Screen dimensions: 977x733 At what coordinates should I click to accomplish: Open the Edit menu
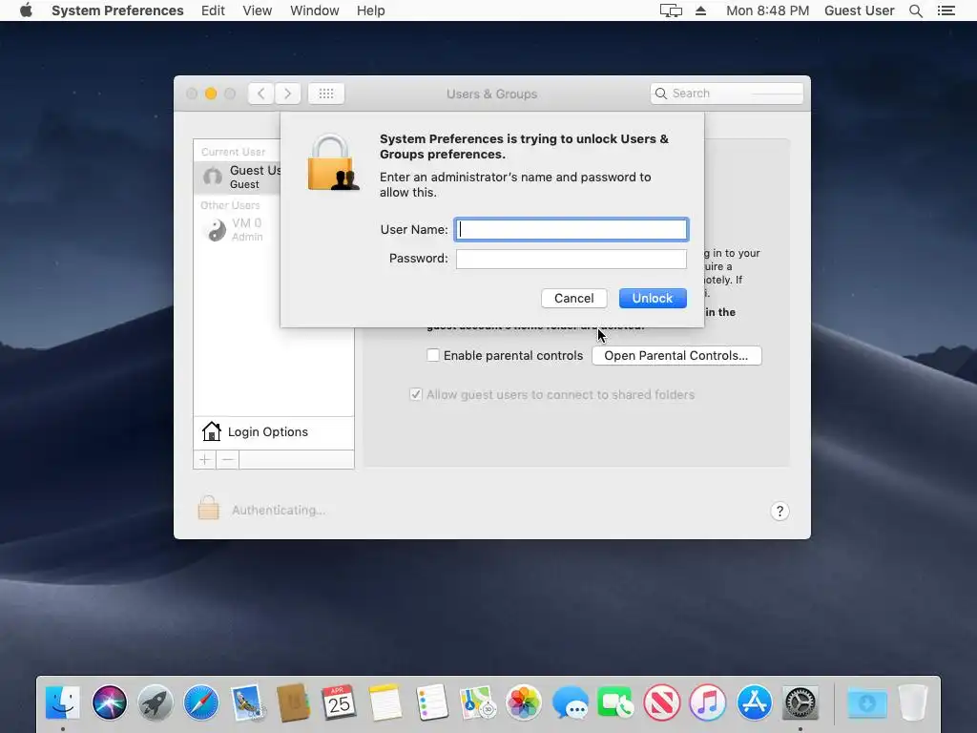213,10
